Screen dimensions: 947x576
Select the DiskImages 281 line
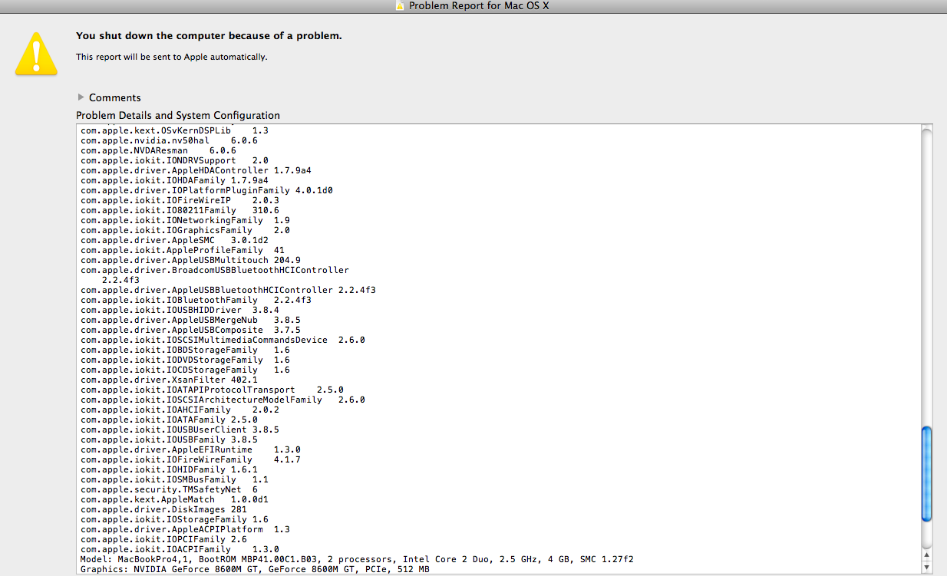coord(163,509)
